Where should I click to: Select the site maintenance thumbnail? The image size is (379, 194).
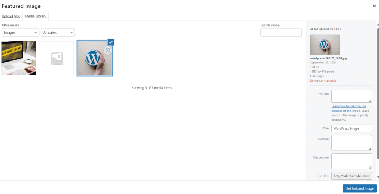click(19, 58)
